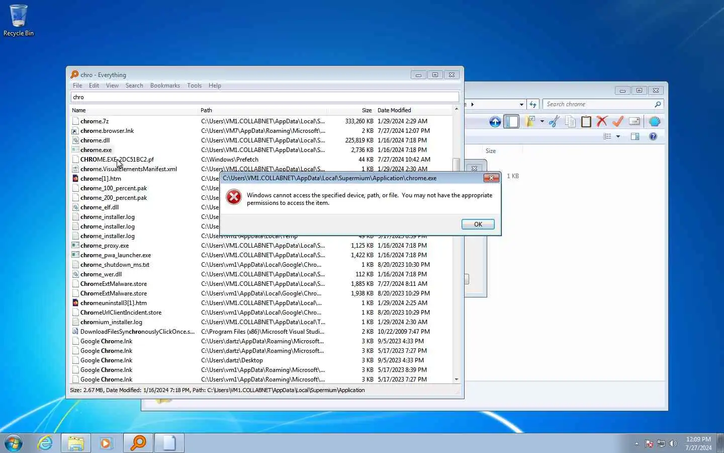Sort results by the Name column
724x453 pixels.
coord(134,110)
